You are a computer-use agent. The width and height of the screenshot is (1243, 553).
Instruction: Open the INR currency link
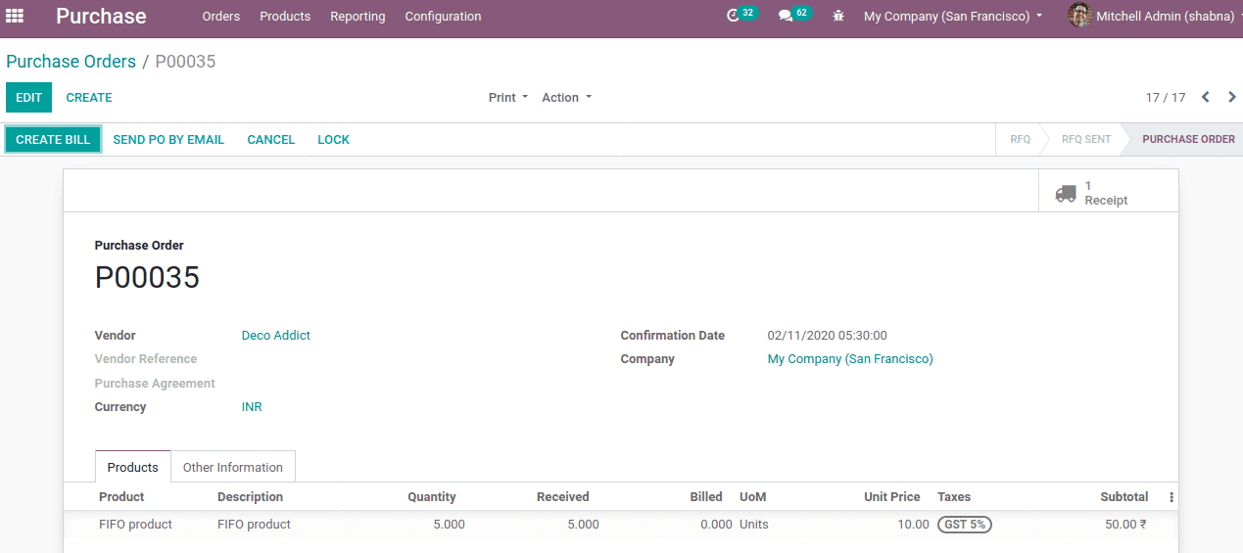click(252, 407)
